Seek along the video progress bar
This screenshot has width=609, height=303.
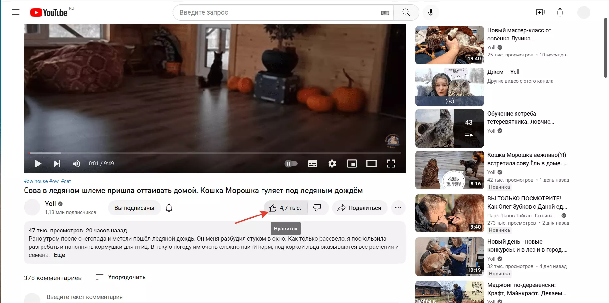coord(215,153)
